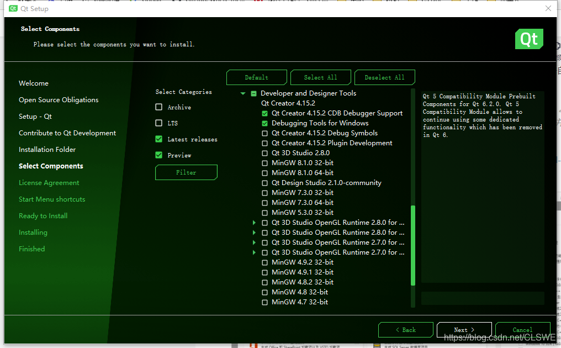Image resolution: width=561 pixels, height=348 pixels.
Task: Click the Finished step label
Action: tap(32, 249)
